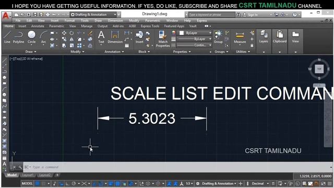Click the Quick Calculator icon in Utilities
This screenshot has width=334, height=188.
click(x=252, y=45)
